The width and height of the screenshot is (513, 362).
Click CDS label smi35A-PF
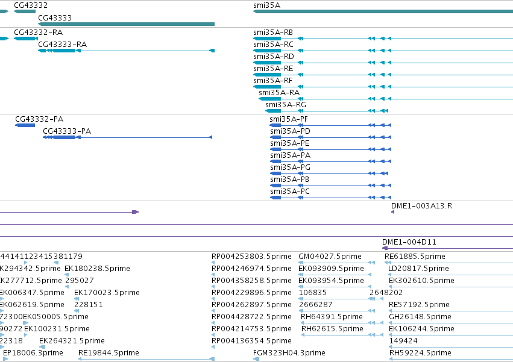pos(289,119)
